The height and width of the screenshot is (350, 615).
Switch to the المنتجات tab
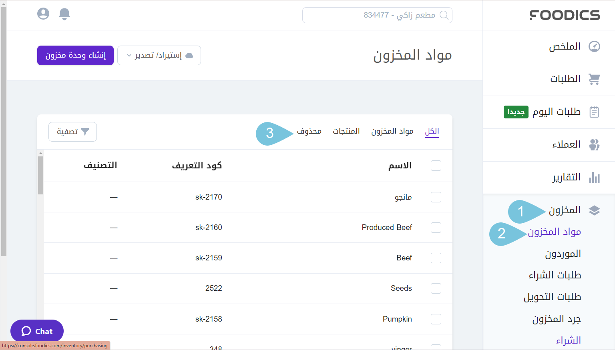(x=346, y=131)
